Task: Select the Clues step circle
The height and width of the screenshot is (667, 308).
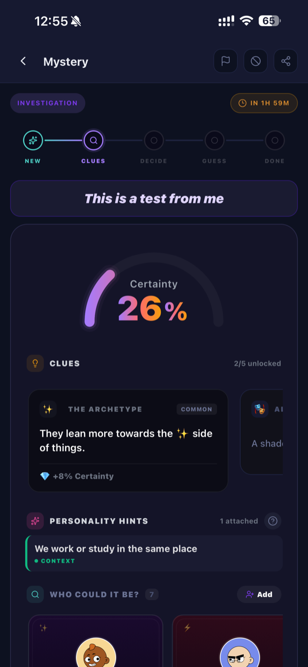Action: [x=93, y=140]
